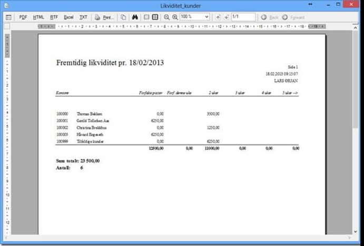Switch to single page view

point(146,17)
